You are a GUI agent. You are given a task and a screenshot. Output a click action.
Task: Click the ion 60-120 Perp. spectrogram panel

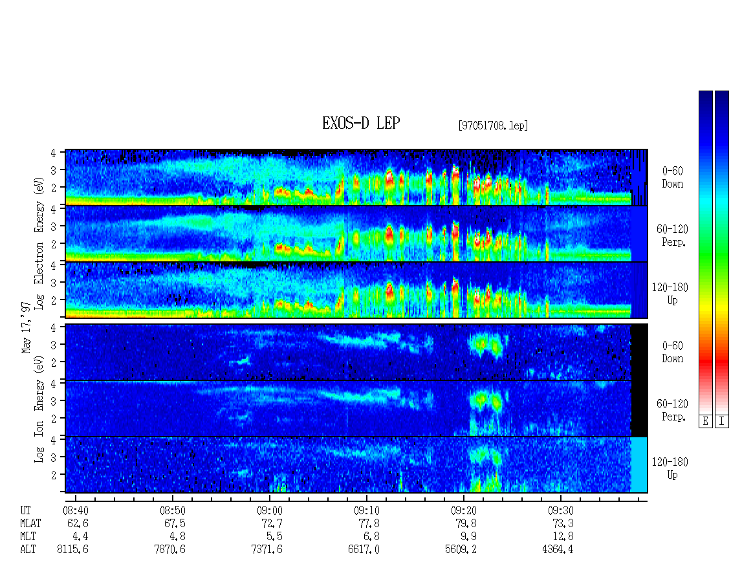tap(356, 408)
